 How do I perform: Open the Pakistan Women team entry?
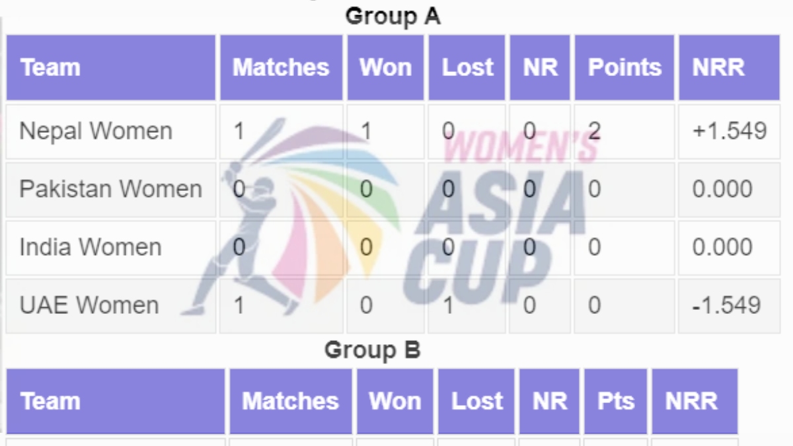click(110, 189)
